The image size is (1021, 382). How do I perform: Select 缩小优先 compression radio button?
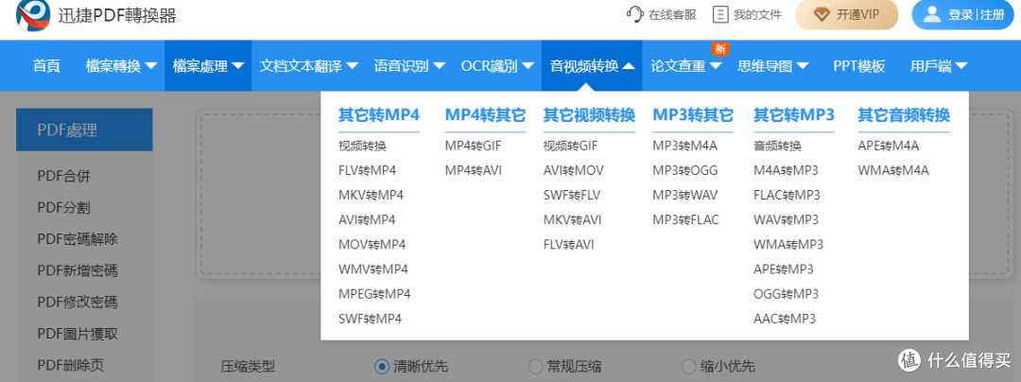688,366
